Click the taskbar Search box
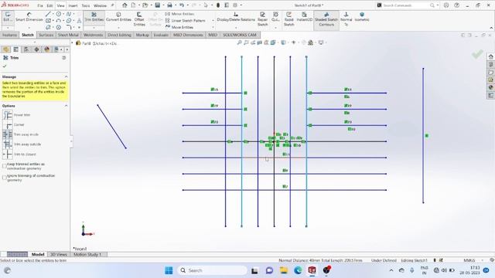 coord(213,270)
